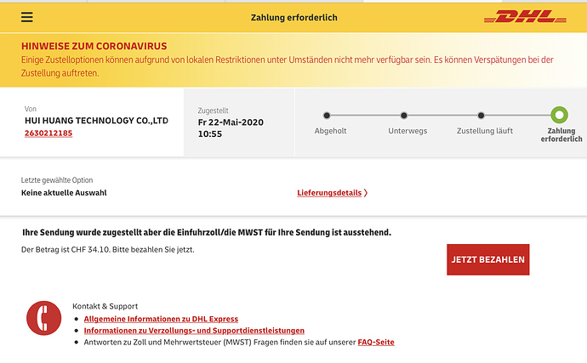Image resolution: width=587 pixels, height=363 pixels.
Task: Open the FAQ-Seite link
Action: [x=376, y=343]
